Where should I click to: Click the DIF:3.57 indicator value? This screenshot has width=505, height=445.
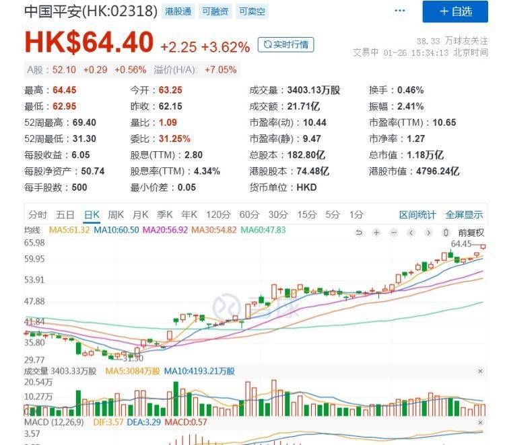click(x=108, y=422)
